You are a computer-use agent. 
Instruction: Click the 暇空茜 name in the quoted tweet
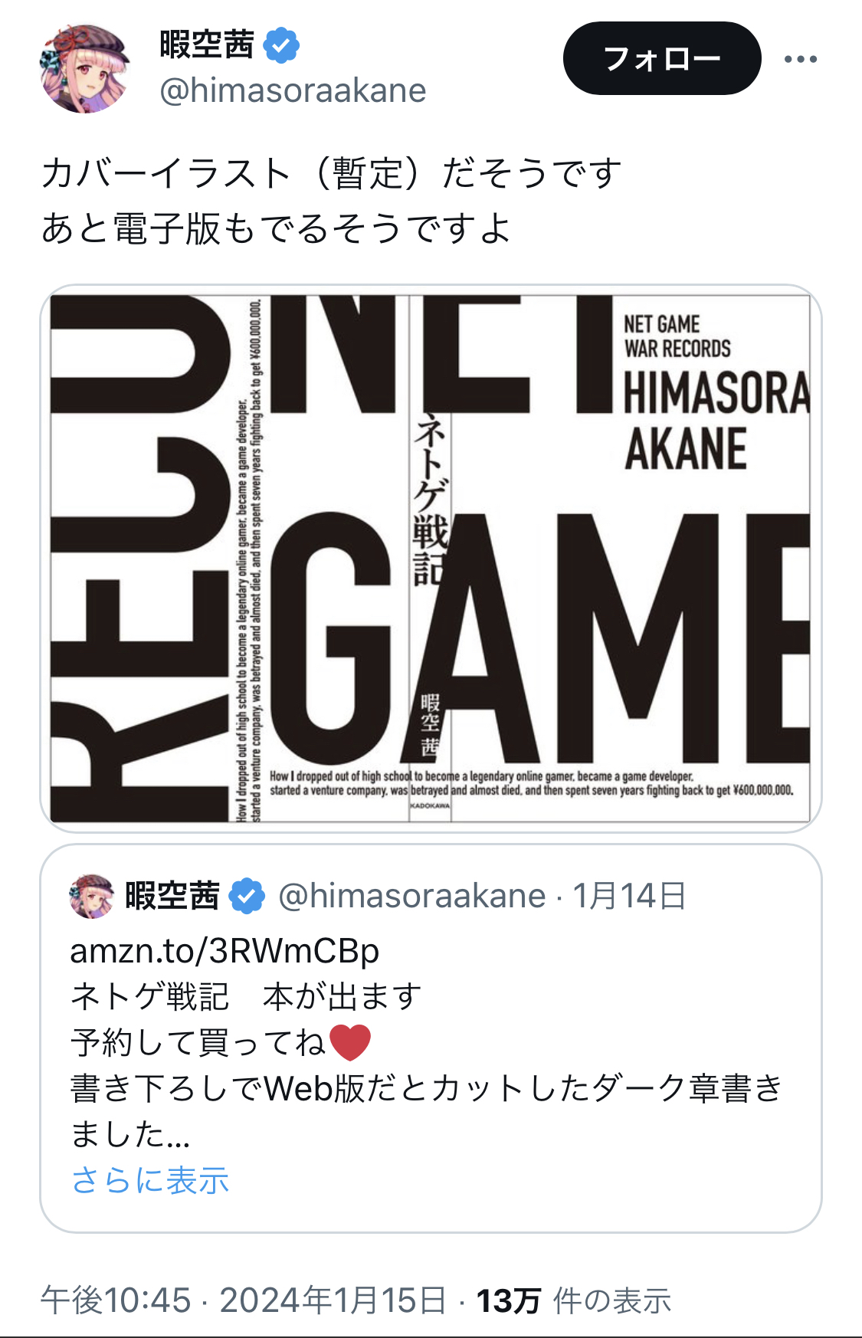coord(172,896)
